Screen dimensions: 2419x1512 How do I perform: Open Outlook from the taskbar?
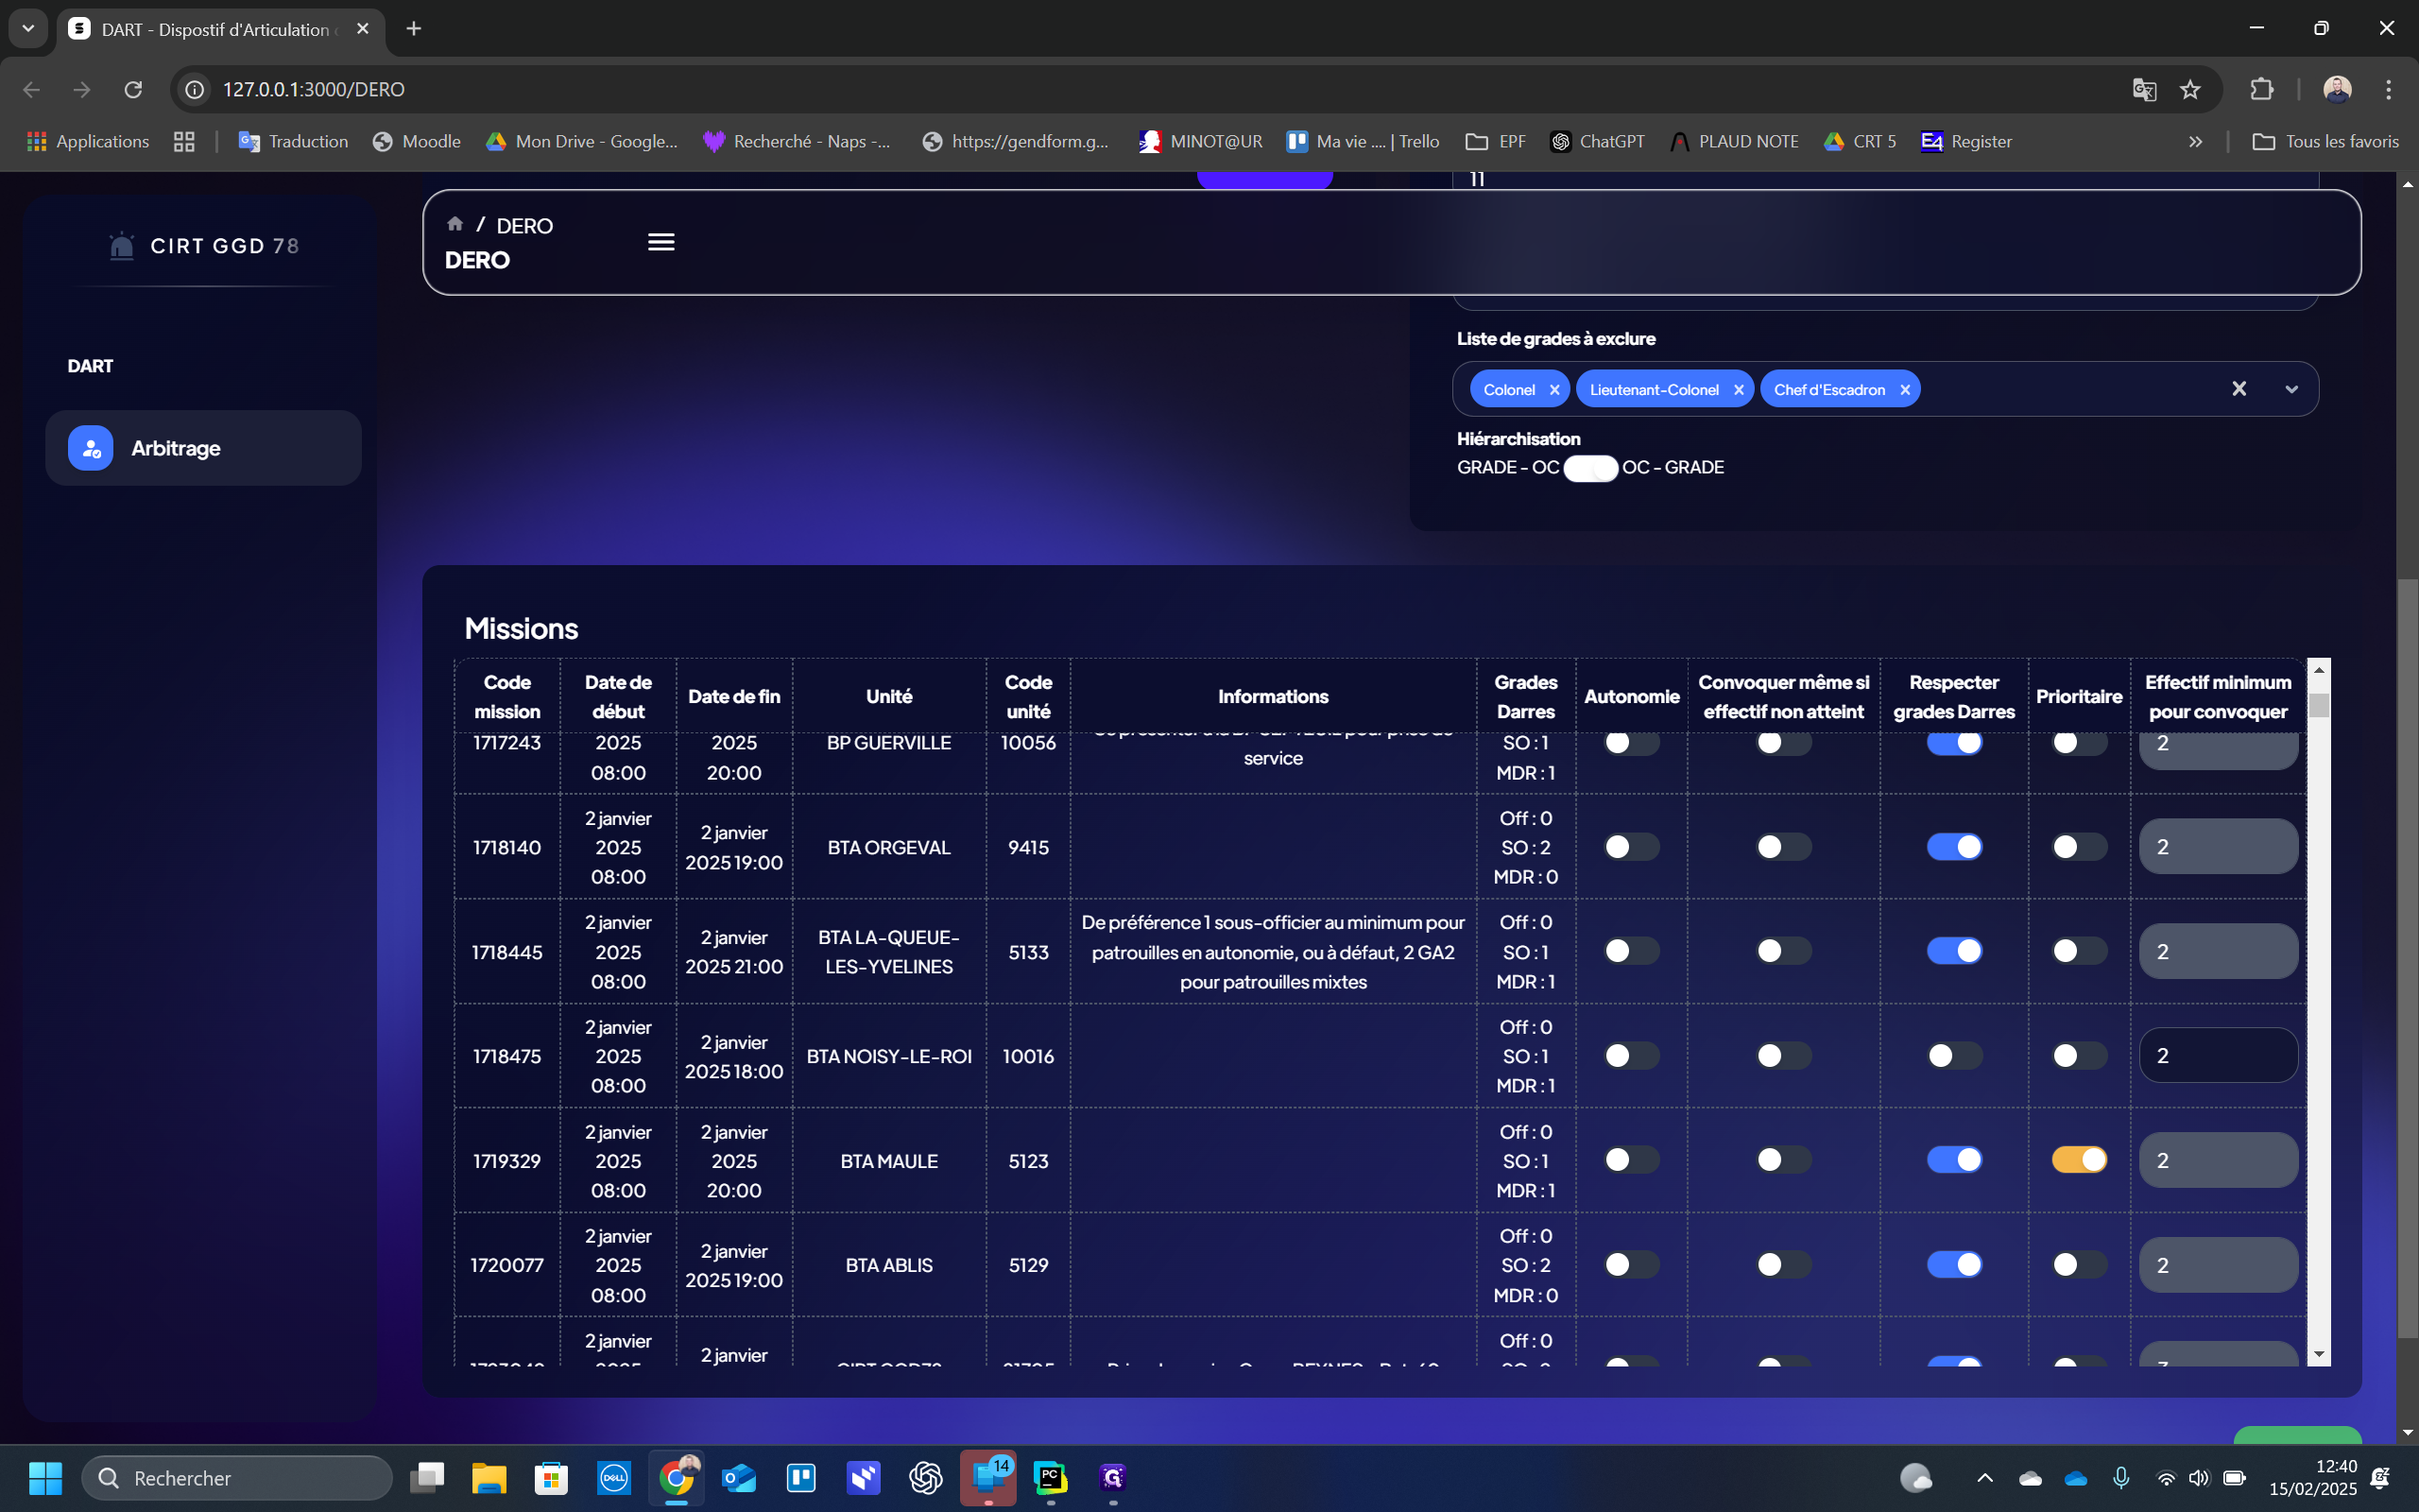tap(739, 1478)
